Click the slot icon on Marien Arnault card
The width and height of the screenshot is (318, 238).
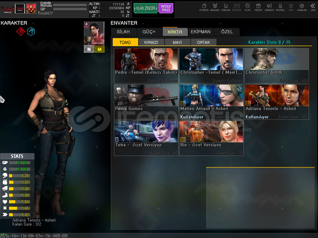(x=183, y=103)
